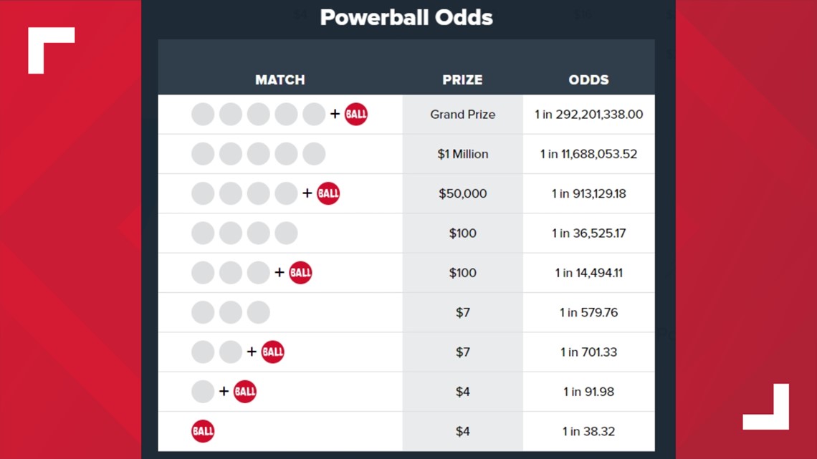Click the Powerball Odds title
The height and width of the screenshot is (459, 817).
(406, 17)
